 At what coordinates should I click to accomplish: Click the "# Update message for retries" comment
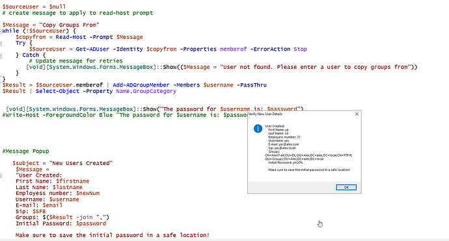76,61
